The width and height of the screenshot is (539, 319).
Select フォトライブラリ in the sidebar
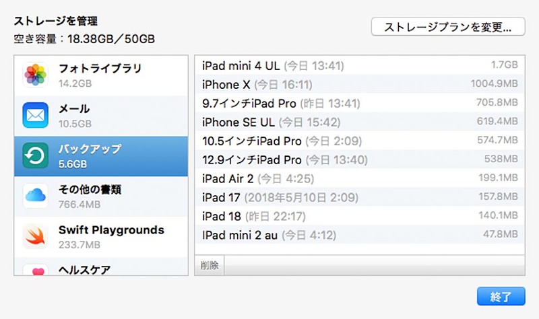101,75
